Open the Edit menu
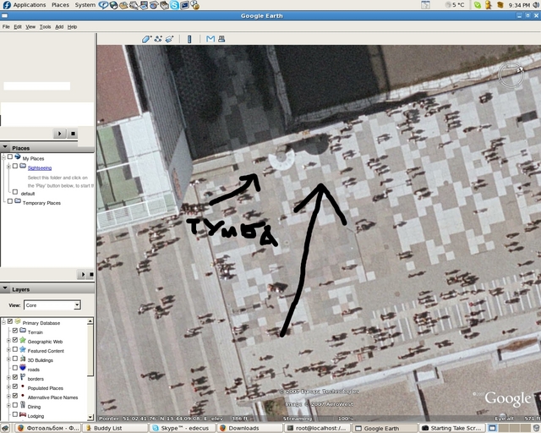 point(18,27)
